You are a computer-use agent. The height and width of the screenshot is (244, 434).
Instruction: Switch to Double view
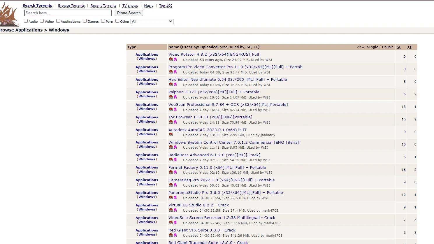(x=388, y=47)
